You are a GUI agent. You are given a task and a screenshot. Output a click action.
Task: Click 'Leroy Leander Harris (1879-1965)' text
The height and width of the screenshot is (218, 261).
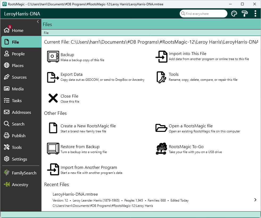(96, 200)
